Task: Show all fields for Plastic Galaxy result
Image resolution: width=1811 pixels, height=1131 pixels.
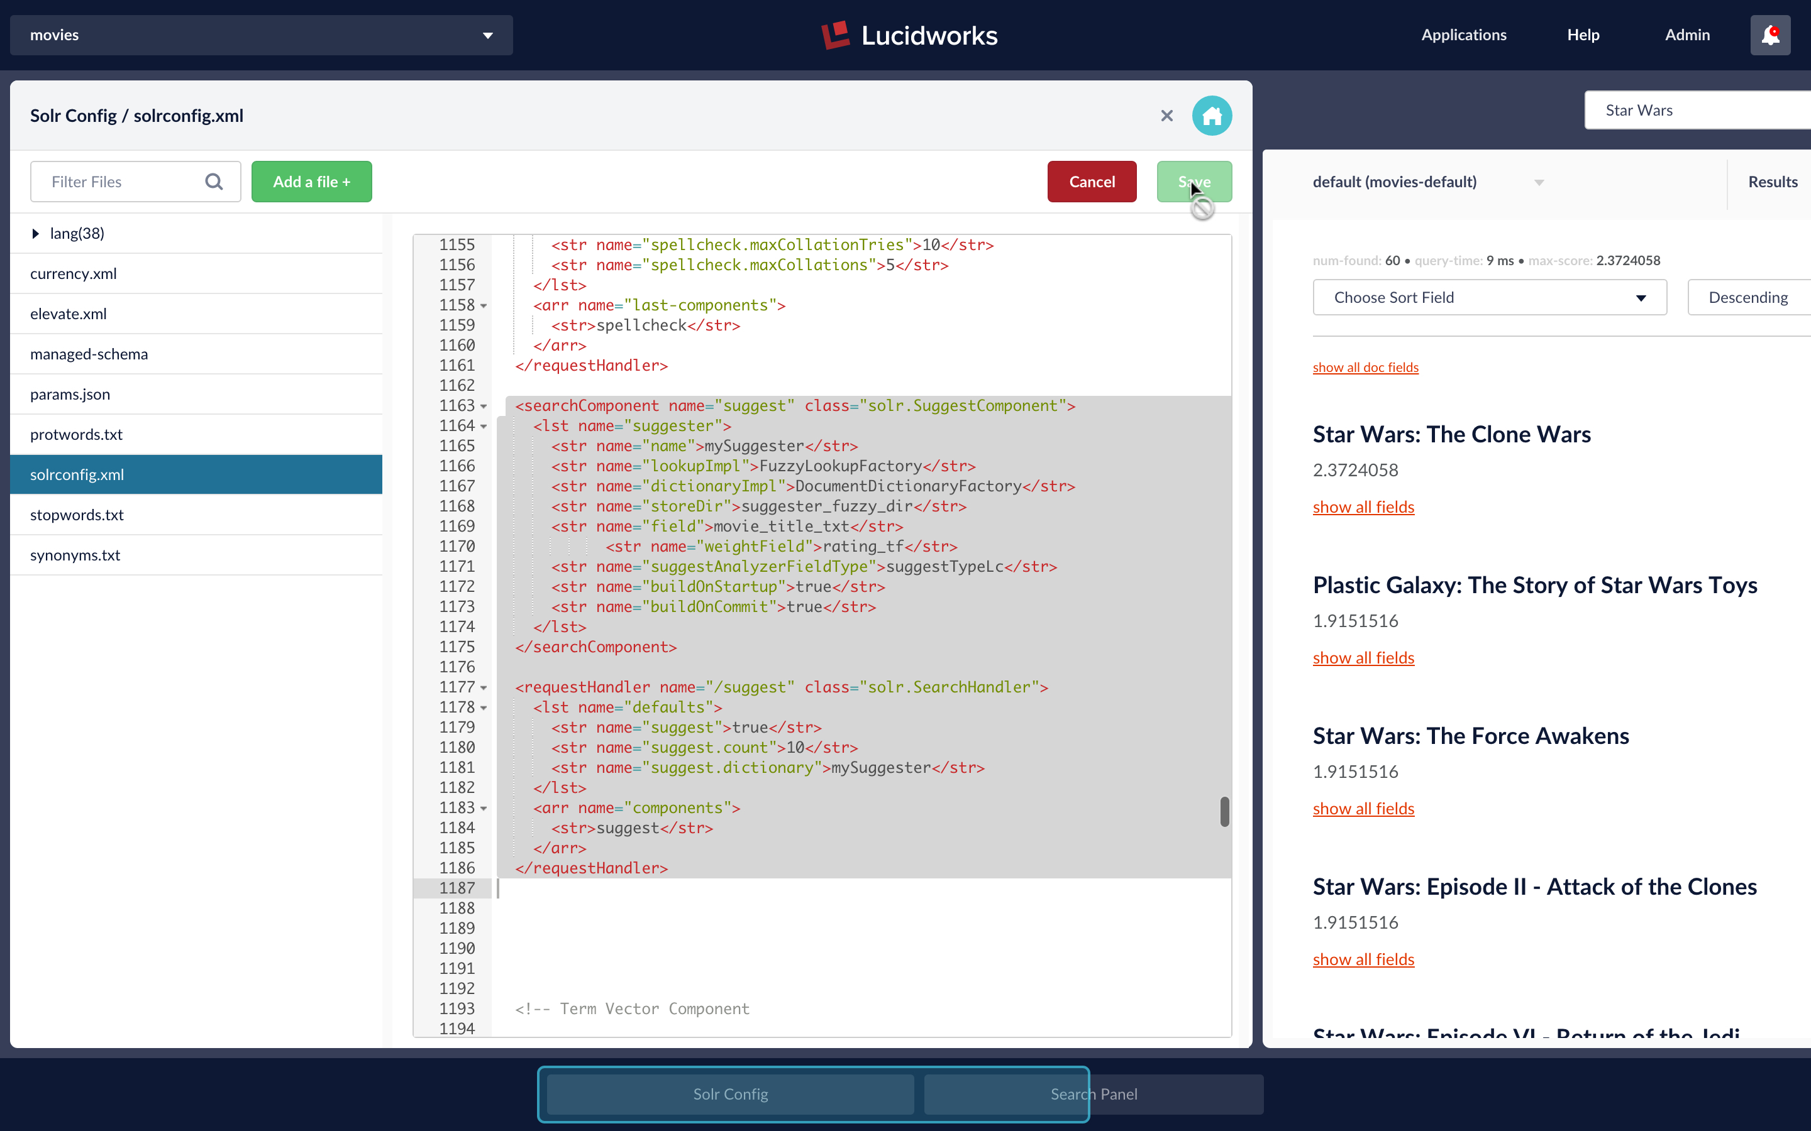Action: coord(1363,658)
